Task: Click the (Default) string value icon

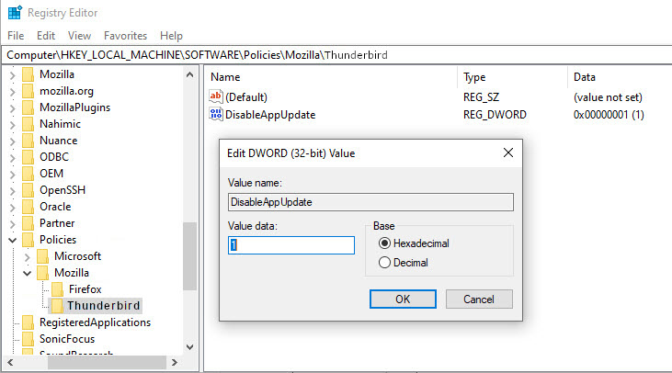Action: point(215,96)
